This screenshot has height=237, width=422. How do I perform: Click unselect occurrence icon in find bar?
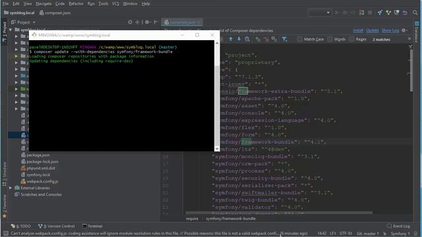coord(266,39)
